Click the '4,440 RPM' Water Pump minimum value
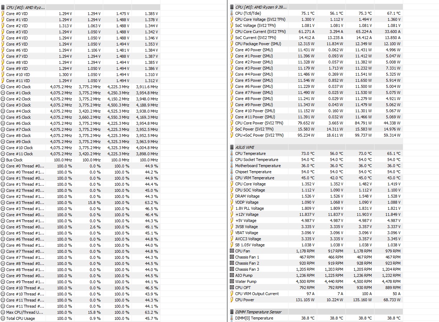 (x=334, y=281)
